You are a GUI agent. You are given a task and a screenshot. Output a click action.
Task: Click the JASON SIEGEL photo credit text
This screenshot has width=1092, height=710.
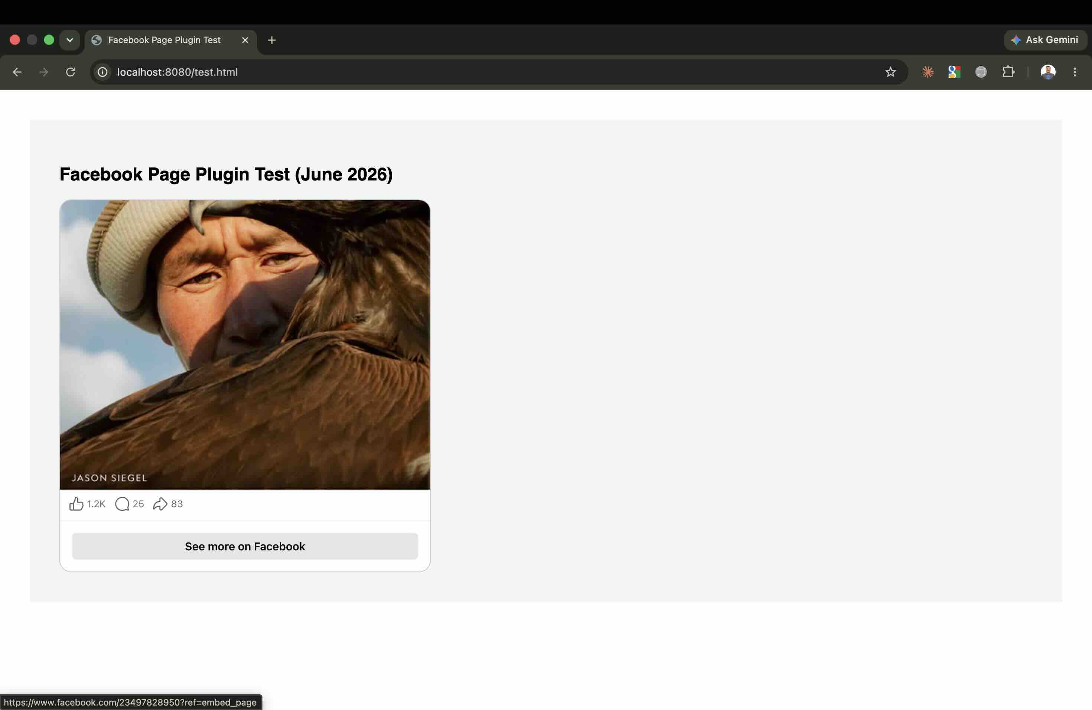(109, 478)
